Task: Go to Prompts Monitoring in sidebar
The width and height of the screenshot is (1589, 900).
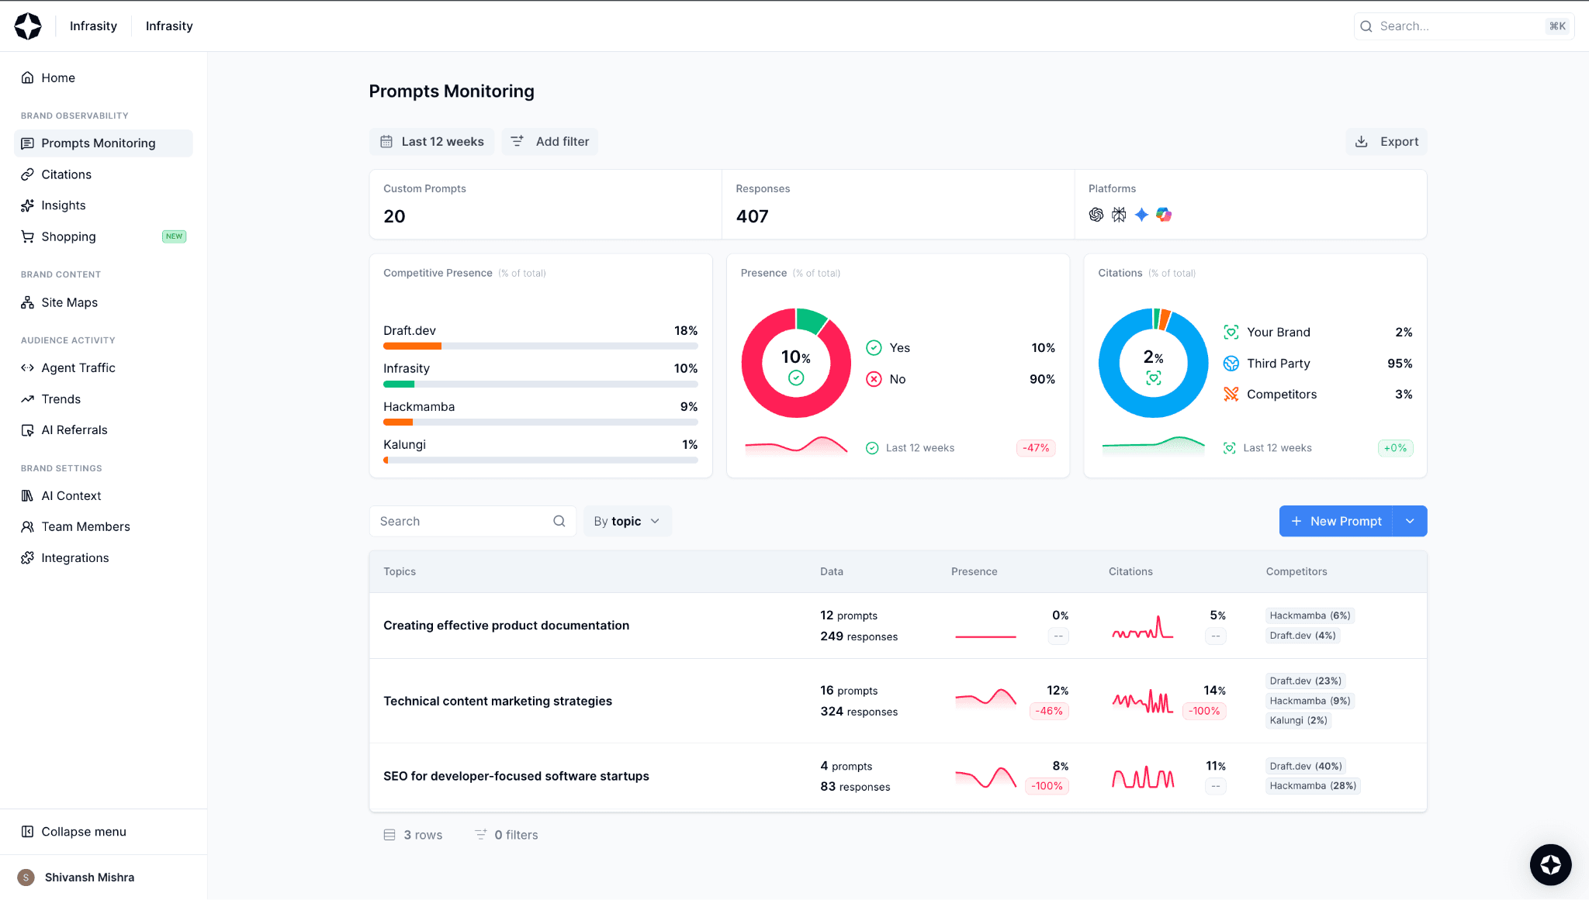Action: [103, 143]
